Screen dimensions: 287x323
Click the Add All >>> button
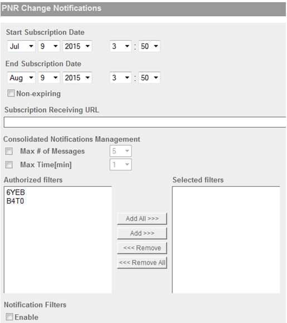click(142, 219)
